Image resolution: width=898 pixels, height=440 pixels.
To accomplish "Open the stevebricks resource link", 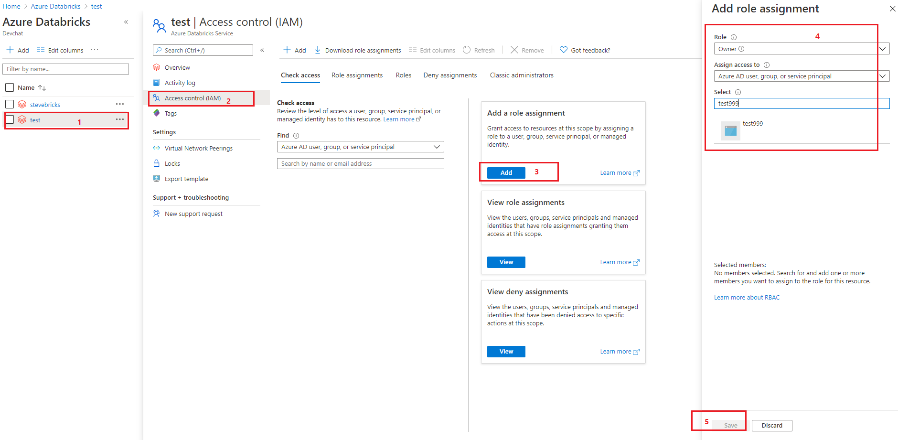I will click(45, 105).
